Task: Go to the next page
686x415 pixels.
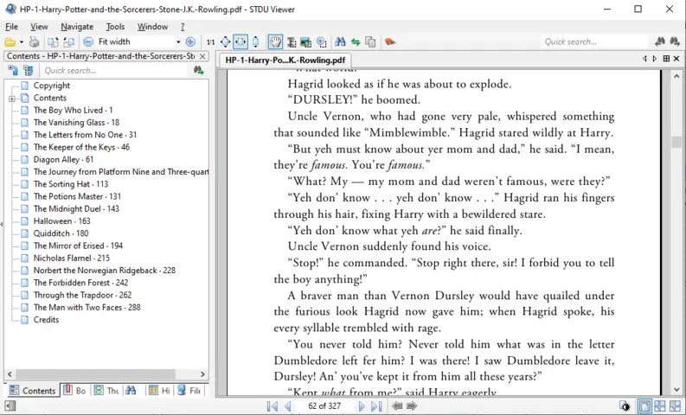Action: 362,406
